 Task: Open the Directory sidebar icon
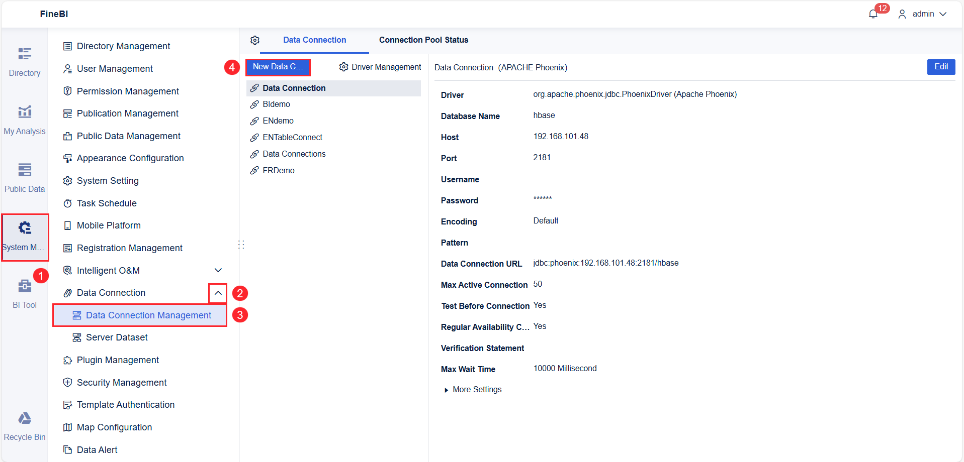click(25, 54)
